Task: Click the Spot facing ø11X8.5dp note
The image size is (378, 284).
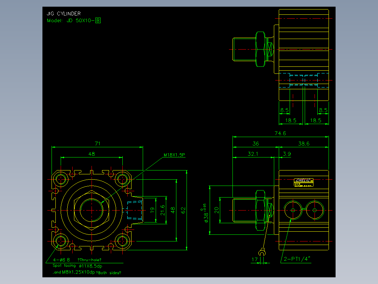Action: tap(77, 266)
